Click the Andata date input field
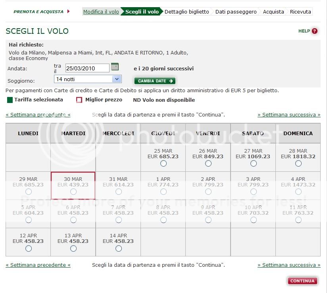 click(x=87, y=68)
